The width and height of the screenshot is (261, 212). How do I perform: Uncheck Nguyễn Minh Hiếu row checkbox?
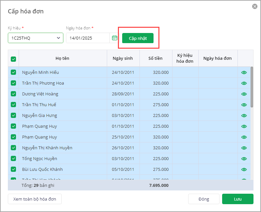(x=13, y=72)
